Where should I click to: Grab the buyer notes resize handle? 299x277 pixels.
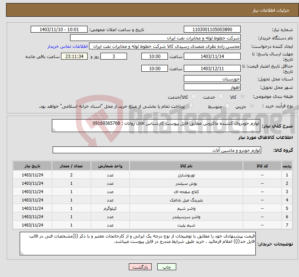pyautogui.click(x=22, y=253)
